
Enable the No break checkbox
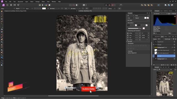coord(127,42)
